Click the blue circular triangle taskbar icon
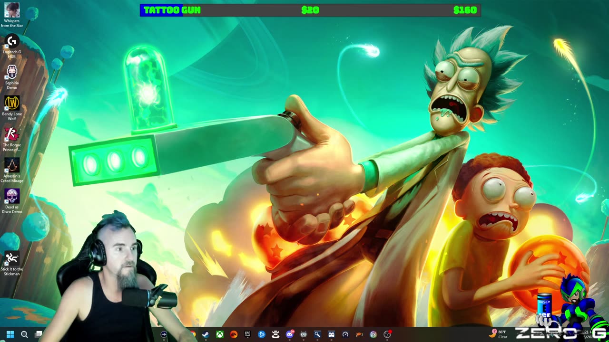 tap(262, 334)
